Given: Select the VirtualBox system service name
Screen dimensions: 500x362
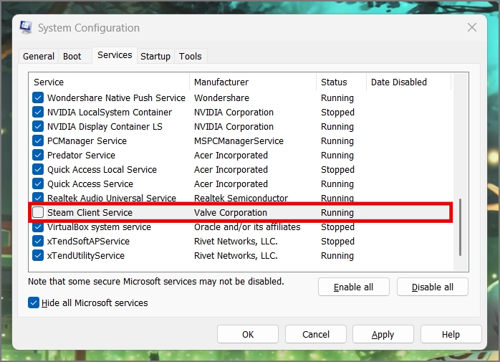Looking at the screenshot, I should (x=99, y=227).
